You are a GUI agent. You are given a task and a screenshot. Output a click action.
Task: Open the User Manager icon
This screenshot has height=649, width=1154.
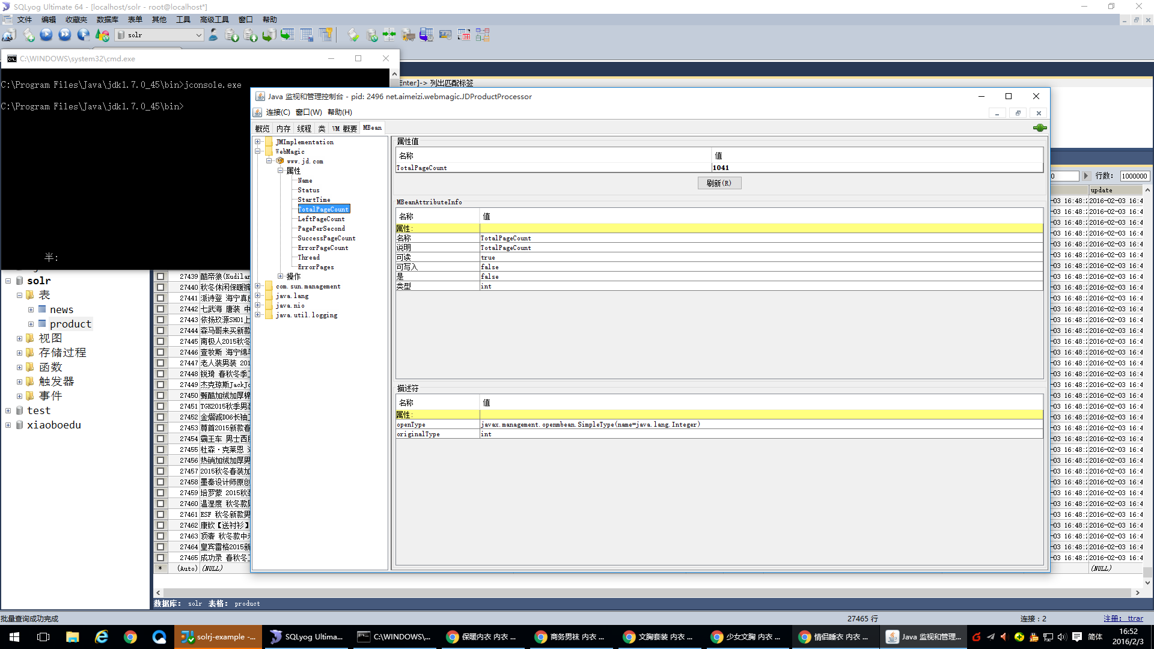tap(213, 35)
